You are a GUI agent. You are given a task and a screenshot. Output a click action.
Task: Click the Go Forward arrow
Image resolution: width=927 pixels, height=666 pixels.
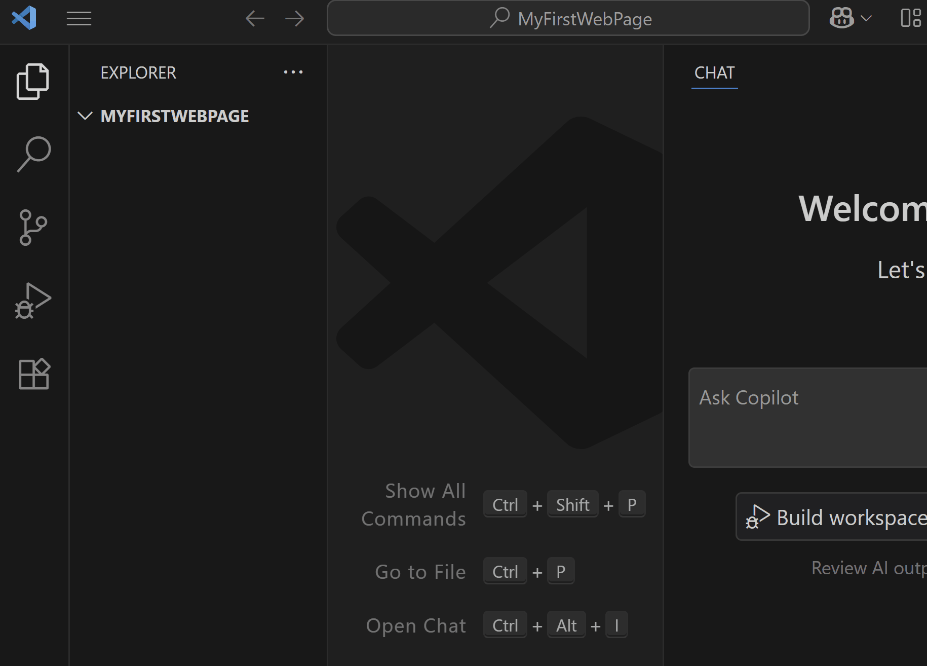[294, 18]
